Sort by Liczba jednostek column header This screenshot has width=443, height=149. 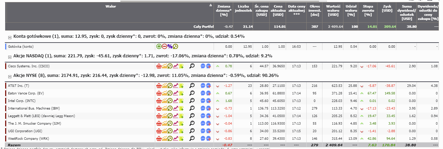(243, 9)
